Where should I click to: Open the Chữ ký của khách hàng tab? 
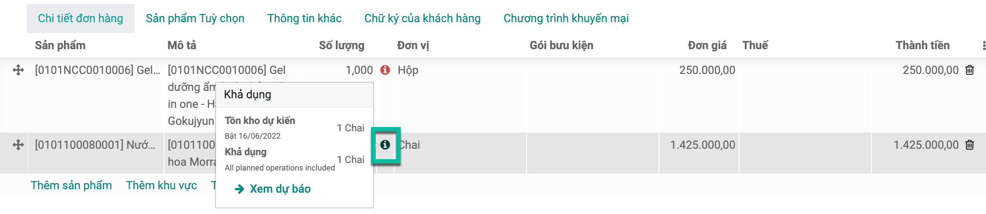[422, 18]
